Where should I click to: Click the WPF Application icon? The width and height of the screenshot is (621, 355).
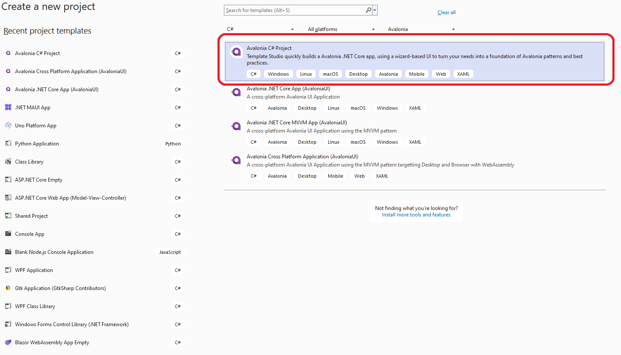[x=8, y=270]
